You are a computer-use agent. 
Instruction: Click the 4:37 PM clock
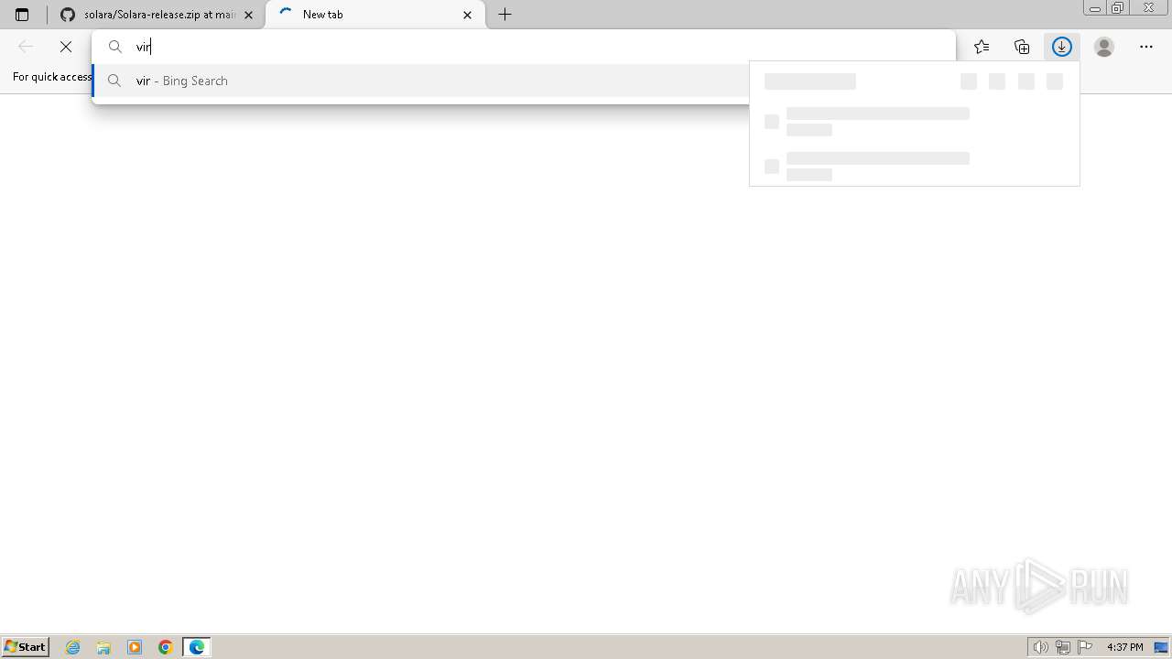click(1124, 647)
